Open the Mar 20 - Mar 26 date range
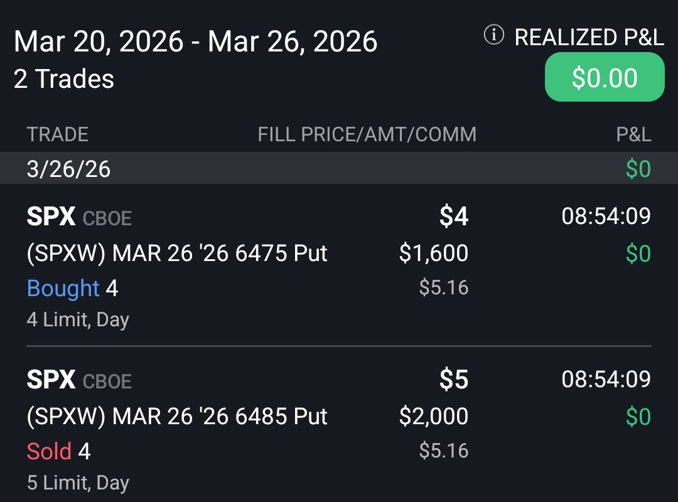 [195, 42]
